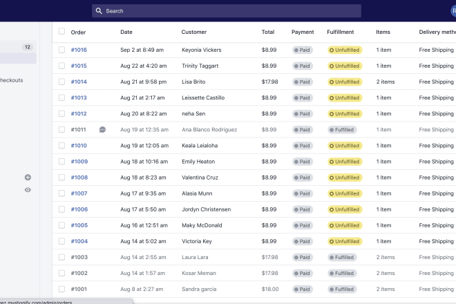This screenshot has width=456, height=304.
Task: Click customer name Leissette Castillo
Action: [203, 97]
